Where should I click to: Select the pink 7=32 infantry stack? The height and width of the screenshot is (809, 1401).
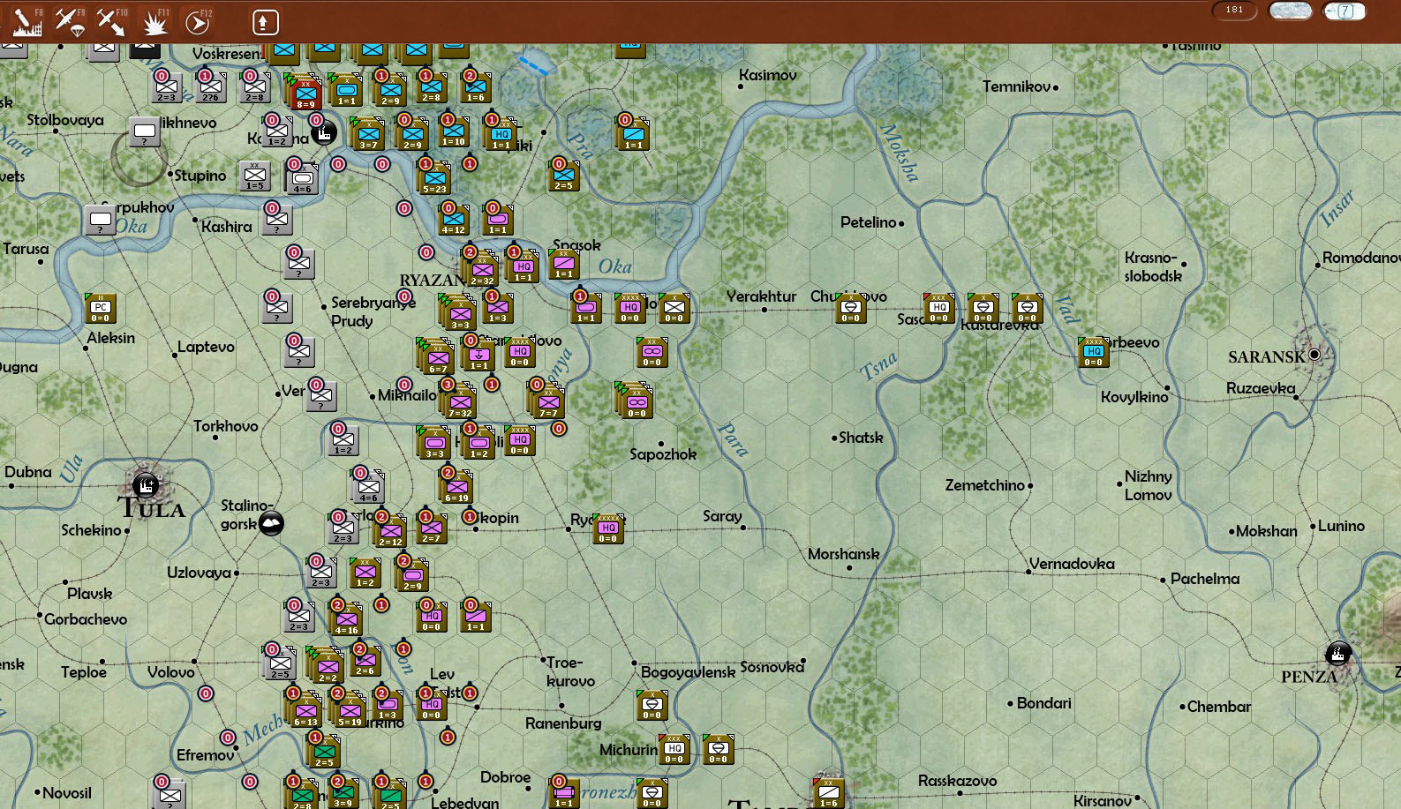[x=460, y=402]
